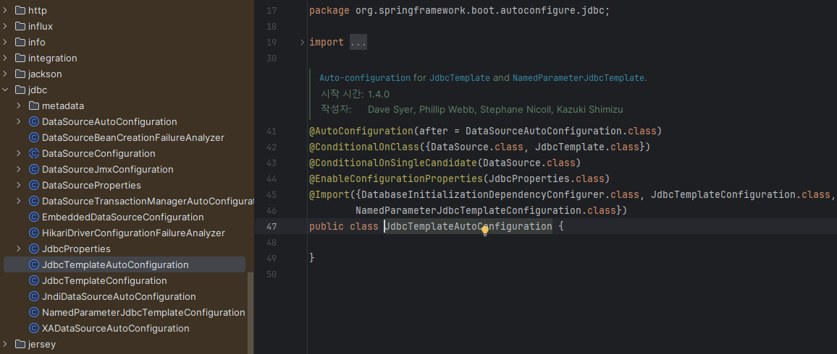Select HikariDriverConfigurationFailureAnalyzer in the tree
This screenshot has height=354, width=837.
point(133,233)
